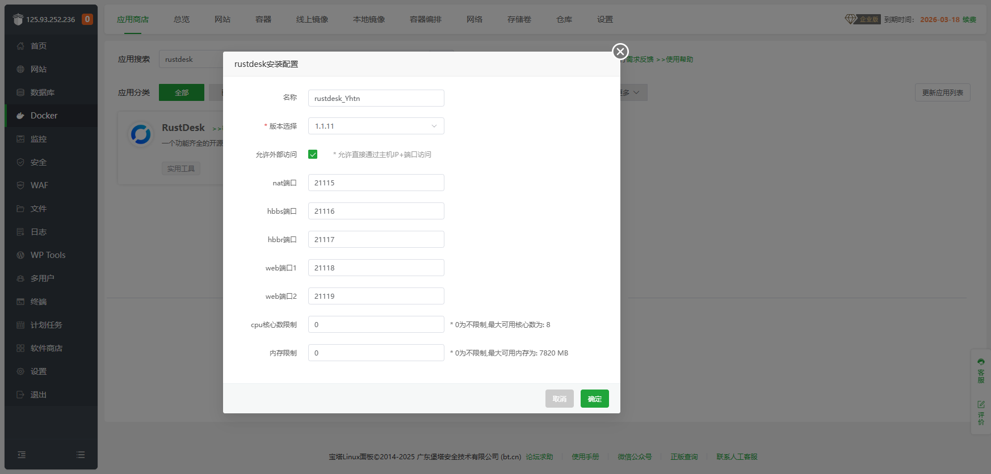Open the 本地镜像 tab
This screenshot has height=474, width=991.
click(369, 19)
